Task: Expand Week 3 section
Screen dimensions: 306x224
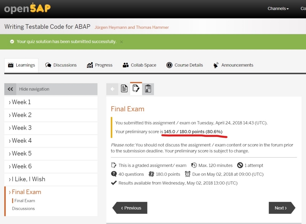Action: click(x=51, y=128)
